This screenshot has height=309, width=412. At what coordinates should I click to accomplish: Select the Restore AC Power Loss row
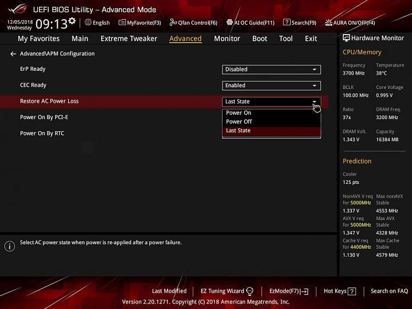coord(164,102)
